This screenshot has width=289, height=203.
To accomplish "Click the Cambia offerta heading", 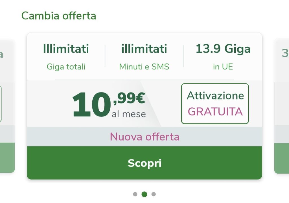I will [59, 16].
